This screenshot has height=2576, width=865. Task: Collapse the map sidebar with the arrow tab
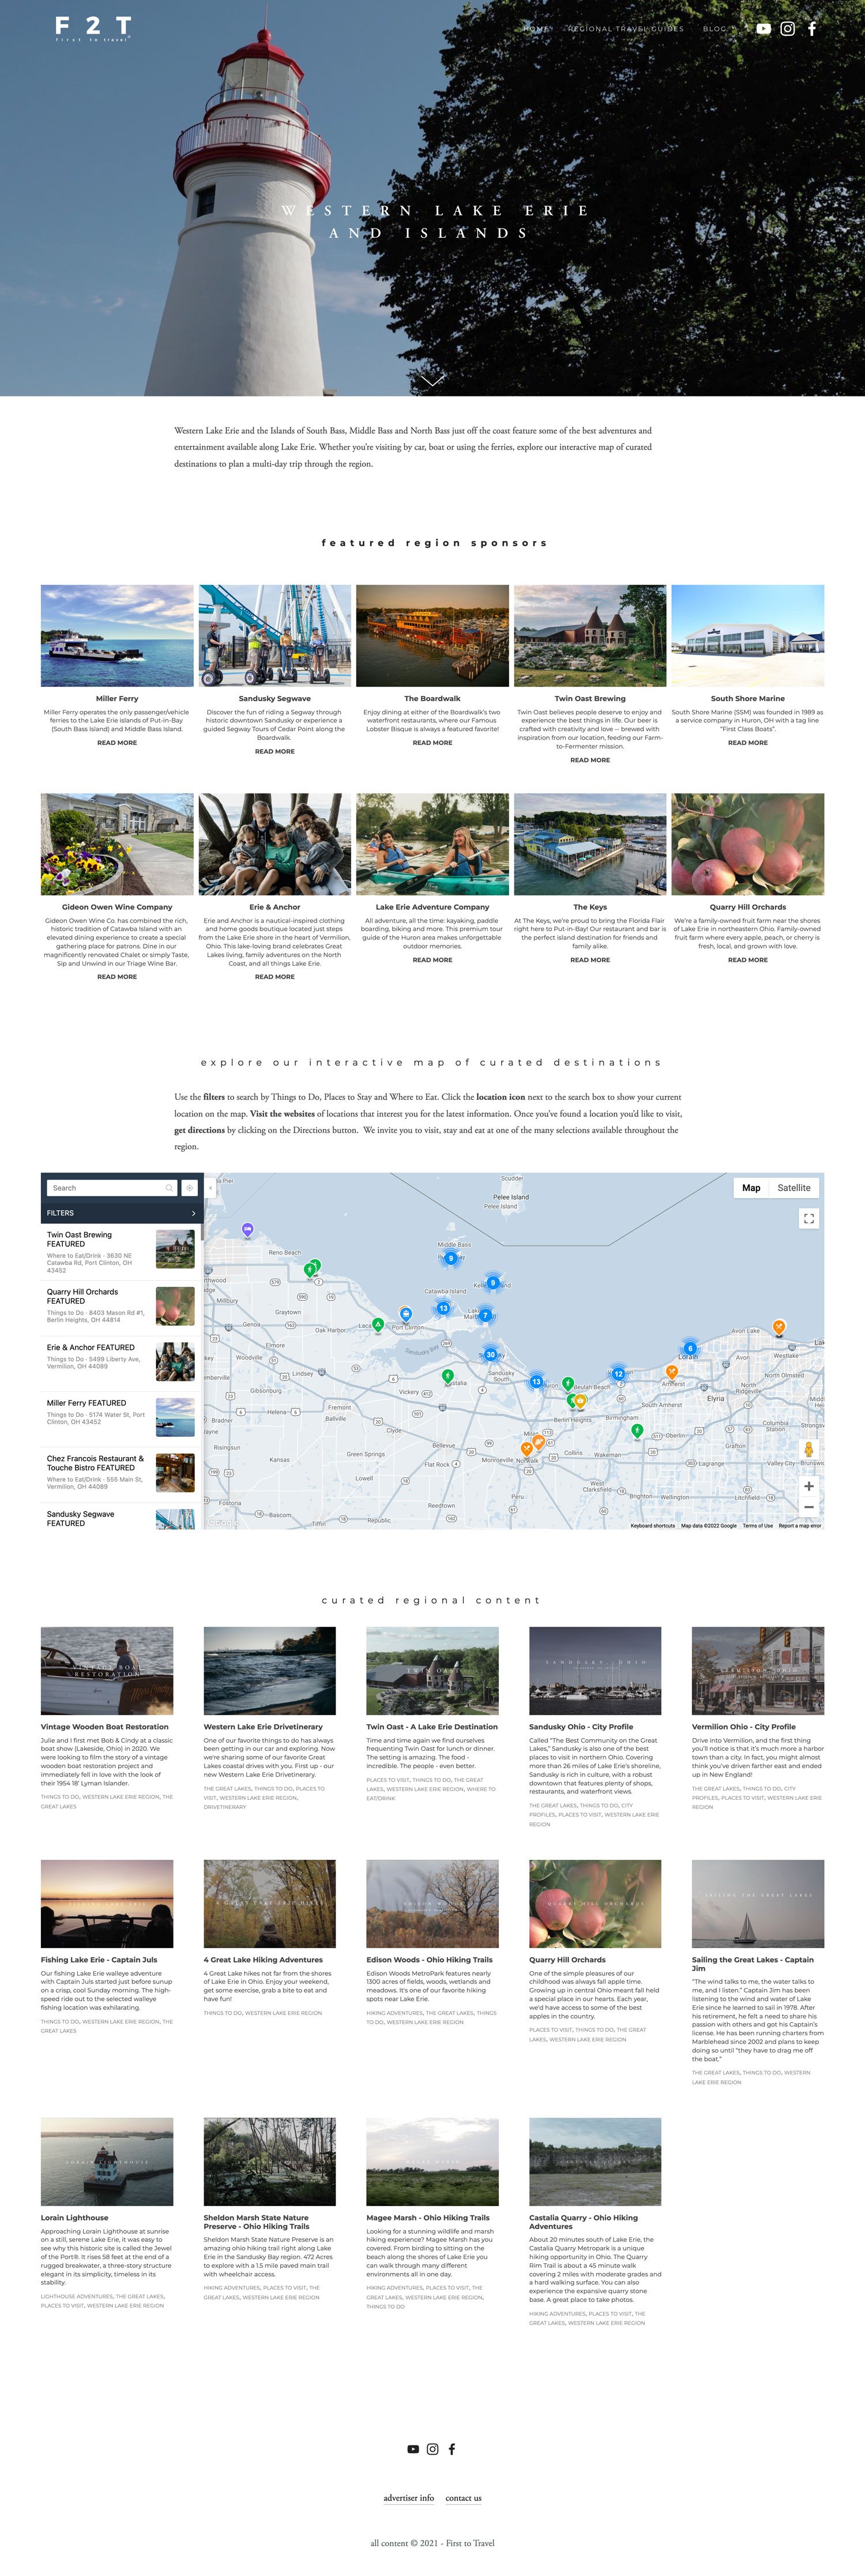tap(210, 1188)
